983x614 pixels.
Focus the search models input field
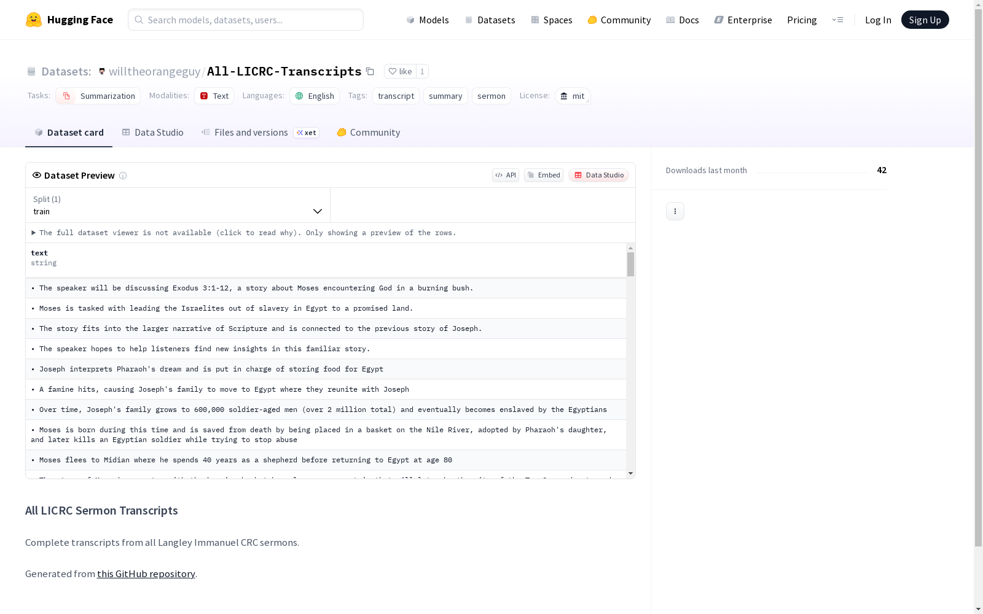click(246, 20)
